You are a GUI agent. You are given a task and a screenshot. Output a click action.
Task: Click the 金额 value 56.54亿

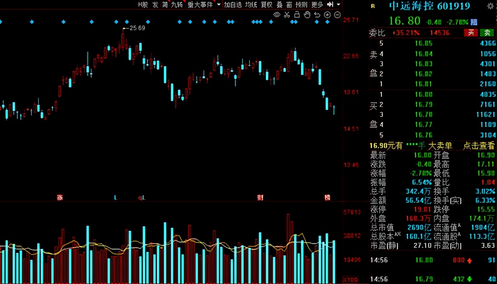[x=419, y=200]
